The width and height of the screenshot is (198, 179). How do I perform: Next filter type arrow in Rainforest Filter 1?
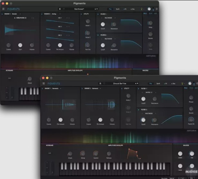tap(115, 18)
